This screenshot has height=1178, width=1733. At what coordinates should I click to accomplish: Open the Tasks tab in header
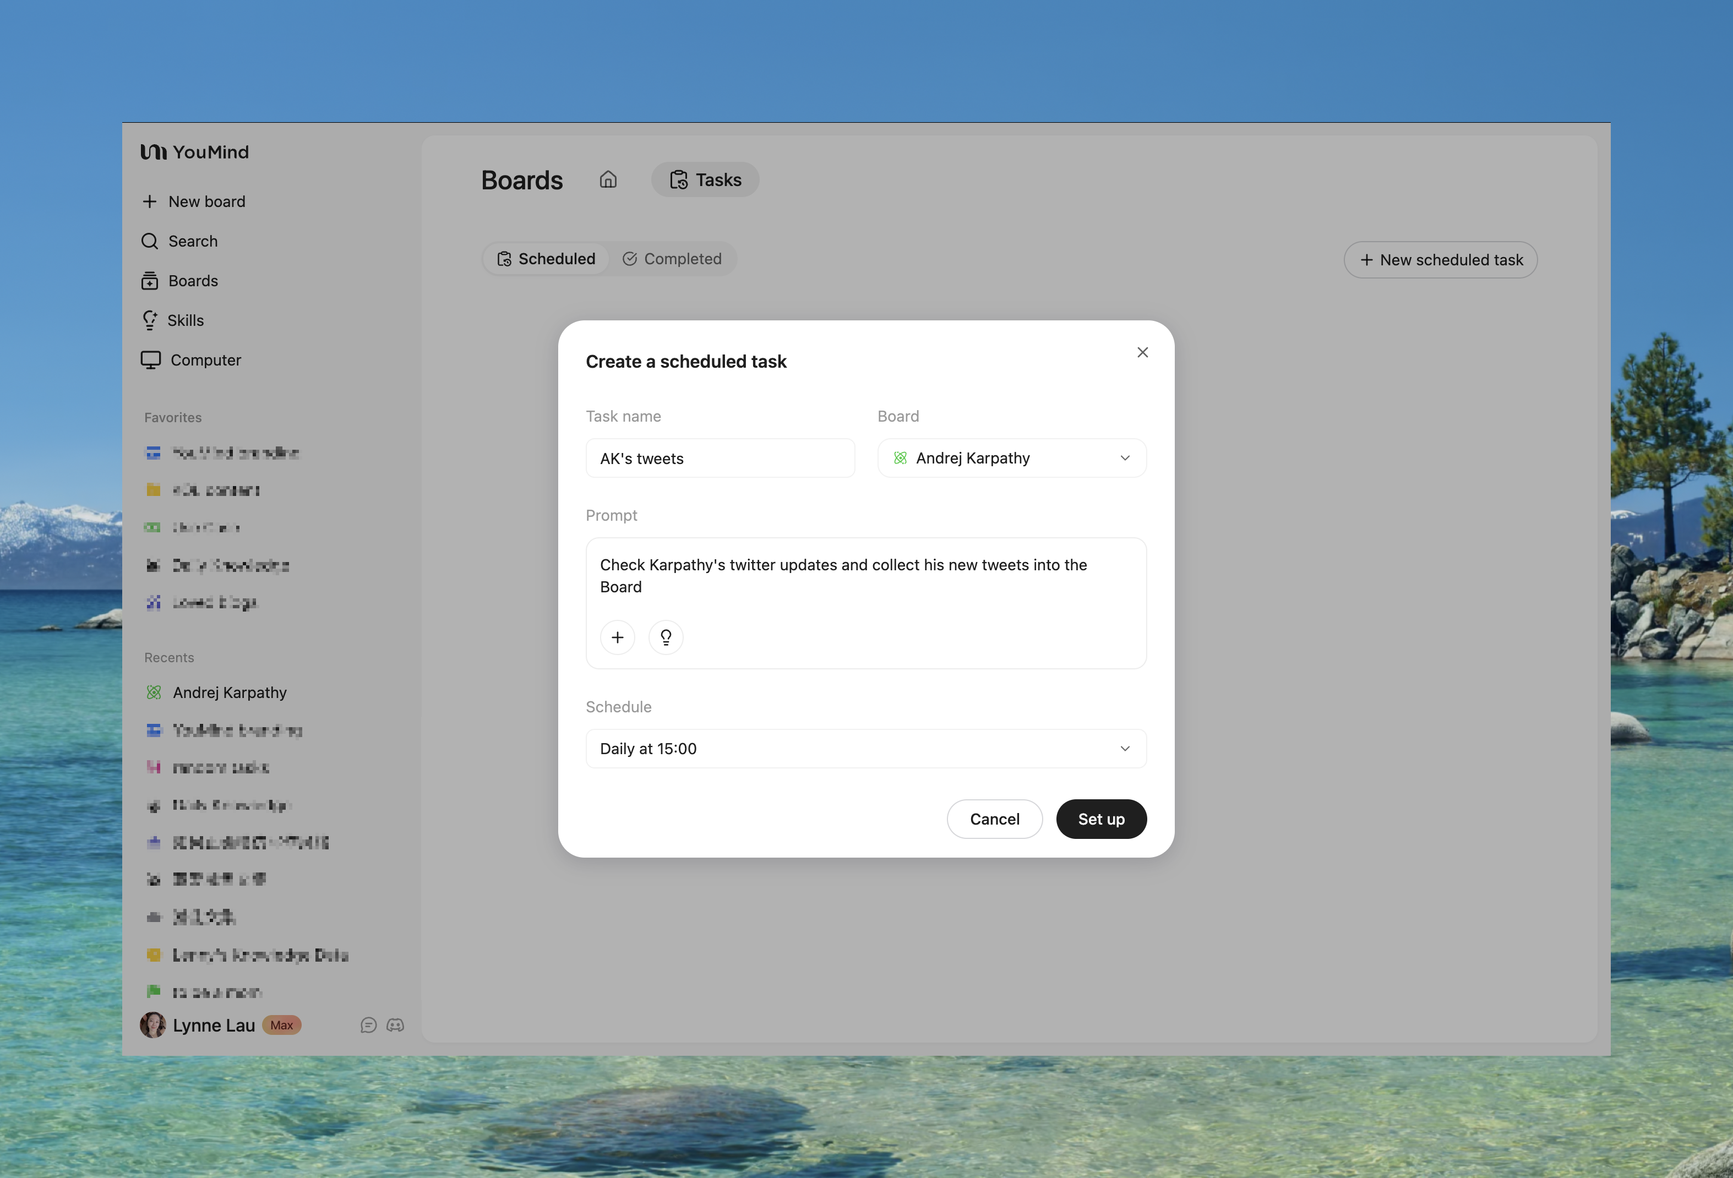tap(705, 179)
